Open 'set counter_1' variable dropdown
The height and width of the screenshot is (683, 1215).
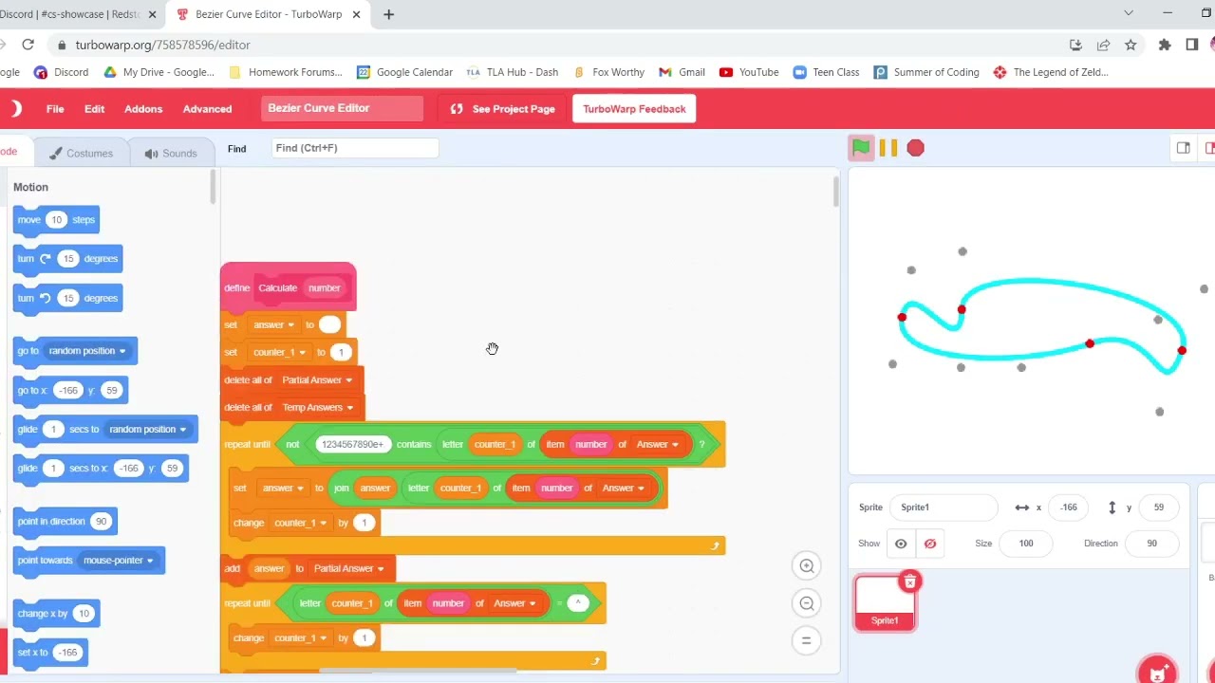tap(302, 353)
